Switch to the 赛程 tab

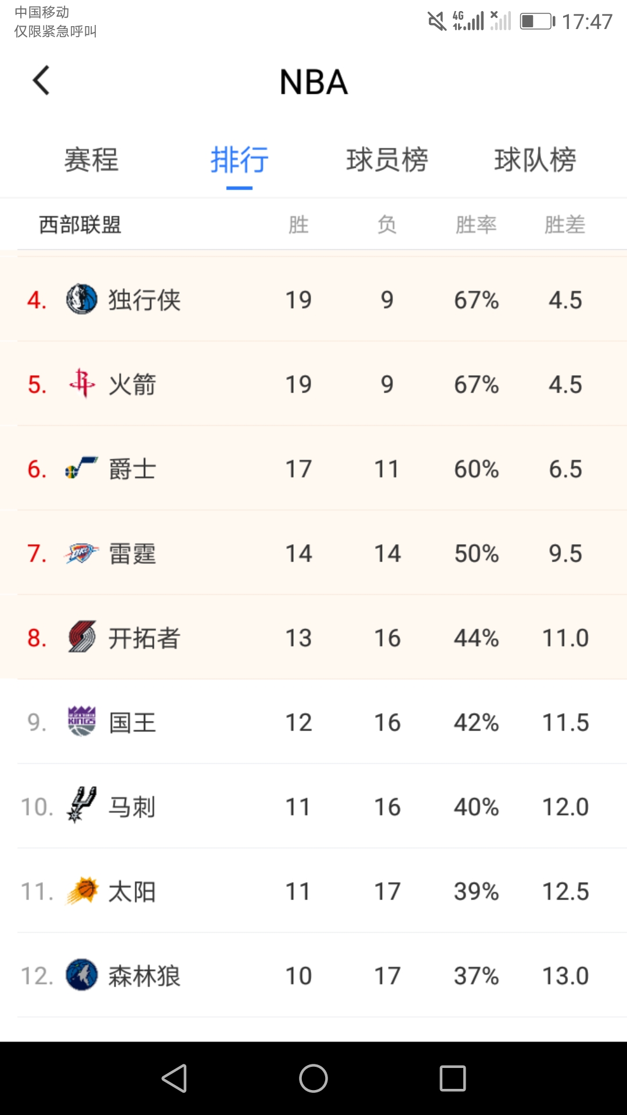tap(91, 160)
